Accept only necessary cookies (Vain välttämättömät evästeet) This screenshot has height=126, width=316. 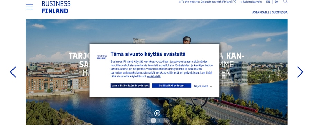pos(130,86)
